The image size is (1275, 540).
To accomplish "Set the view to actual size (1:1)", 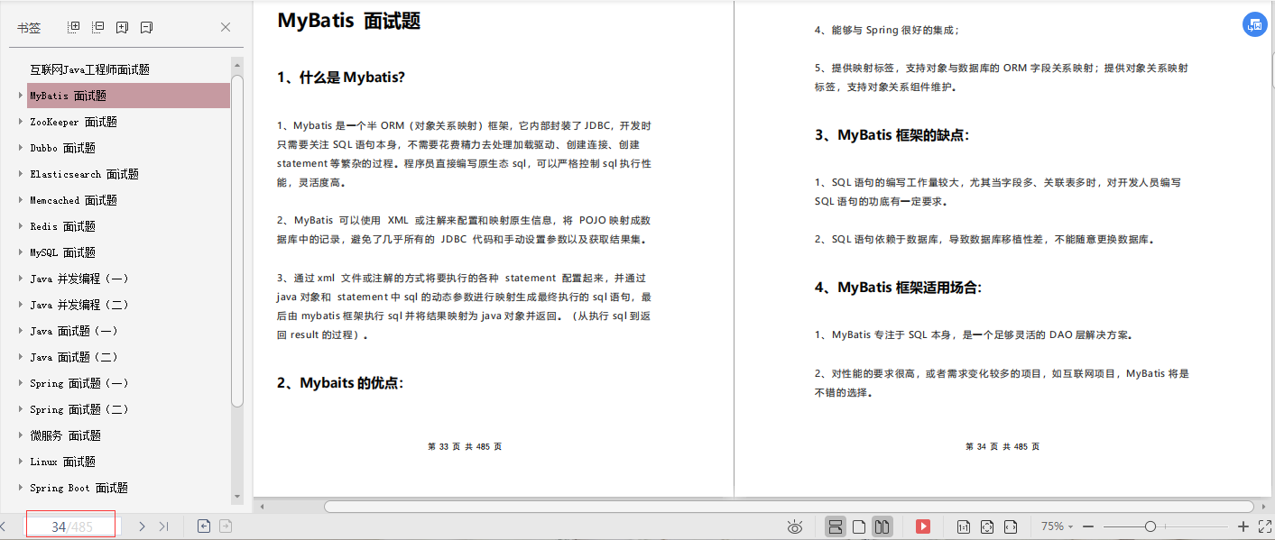I will coord(963,526).
